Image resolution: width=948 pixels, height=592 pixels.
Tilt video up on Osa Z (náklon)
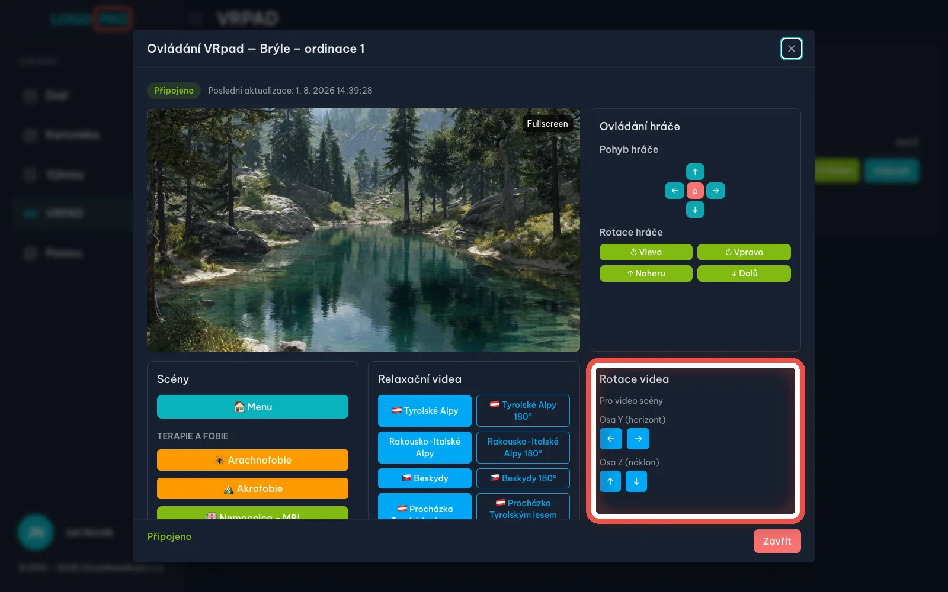click(x=610, y=481)
